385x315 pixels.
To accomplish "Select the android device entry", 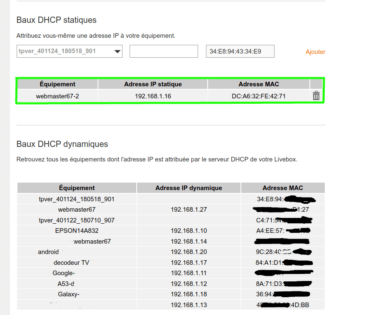I will (49, 252).
